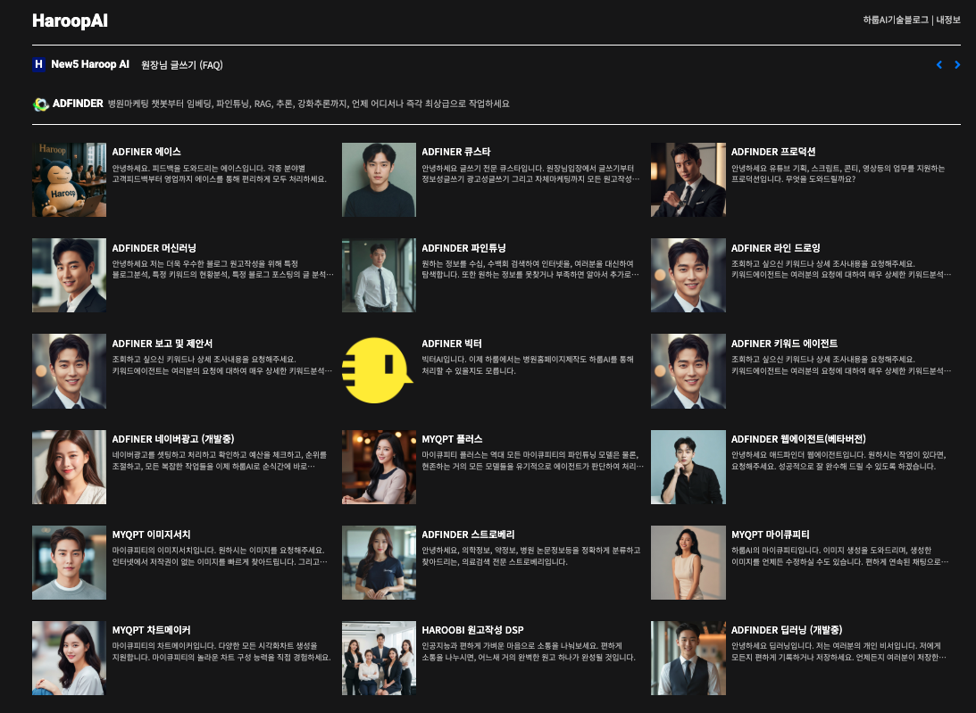The width and height of the screenshot is (976, 713).
Task: Click ADFINDER 스트로베리 thumbnail
Action: (379, 562)
